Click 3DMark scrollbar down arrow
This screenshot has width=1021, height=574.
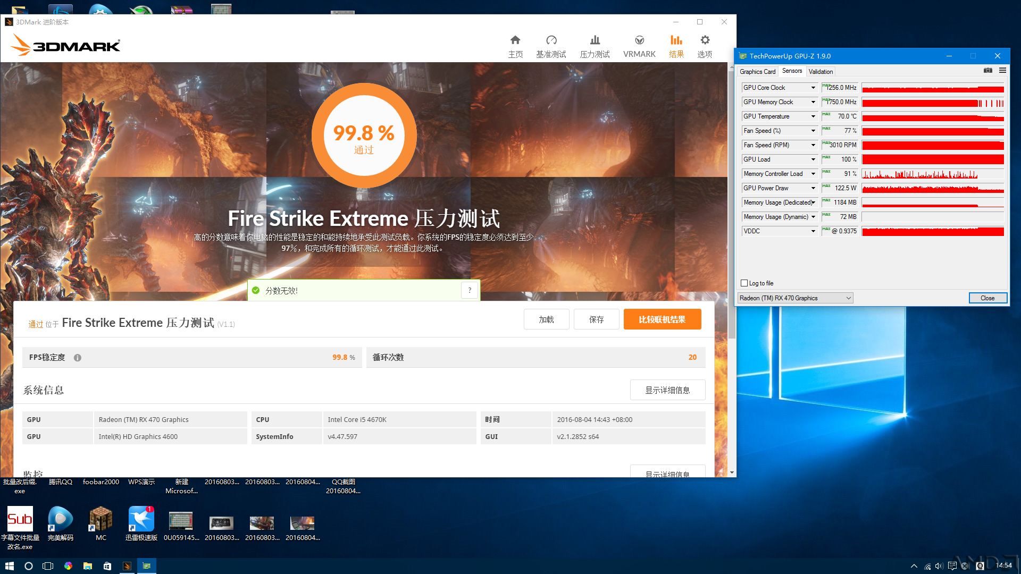point(732,472)
